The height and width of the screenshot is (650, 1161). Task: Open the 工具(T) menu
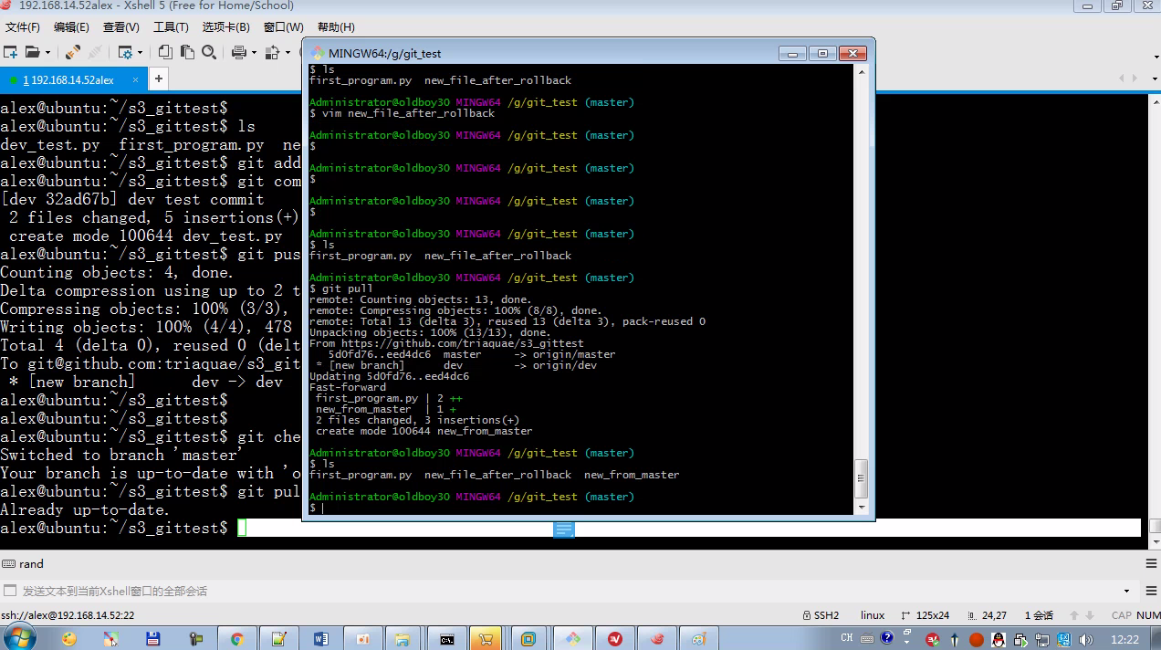point(171,27)
